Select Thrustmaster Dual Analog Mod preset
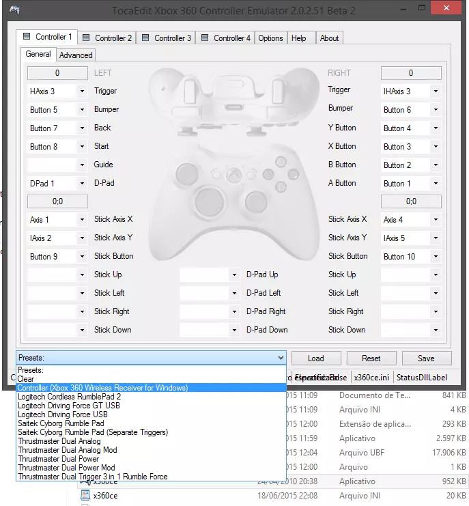The image size is (469, 506). [151, 450]
